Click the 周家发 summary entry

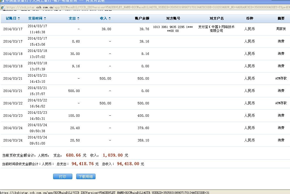click(x=281, y=29)
